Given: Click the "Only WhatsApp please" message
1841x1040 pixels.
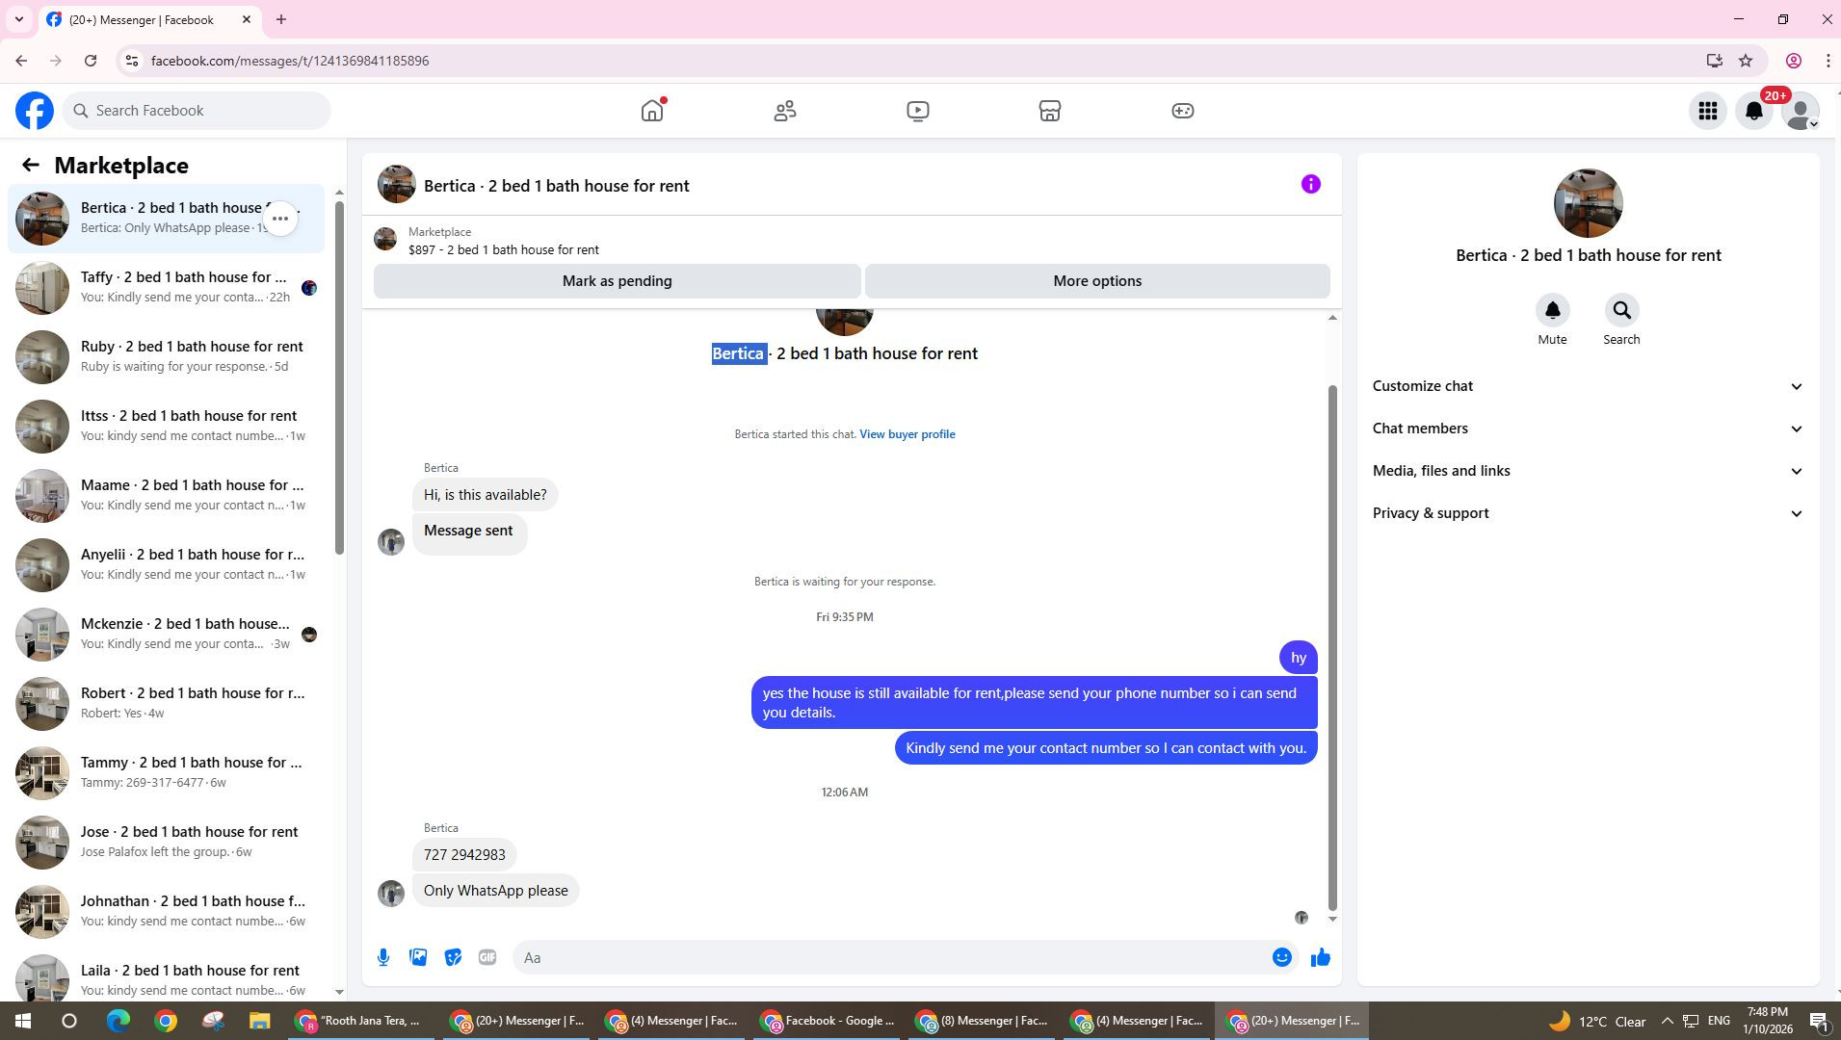Looking at the screenshot, I should [495, 891].
